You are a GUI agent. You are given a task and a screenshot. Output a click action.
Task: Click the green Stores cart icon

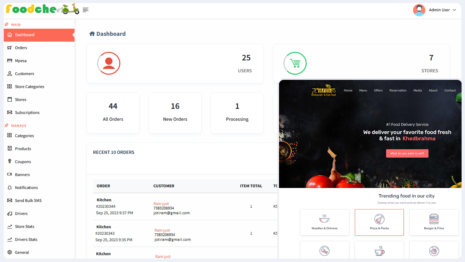pyautogui.click(x=295, y=63)
